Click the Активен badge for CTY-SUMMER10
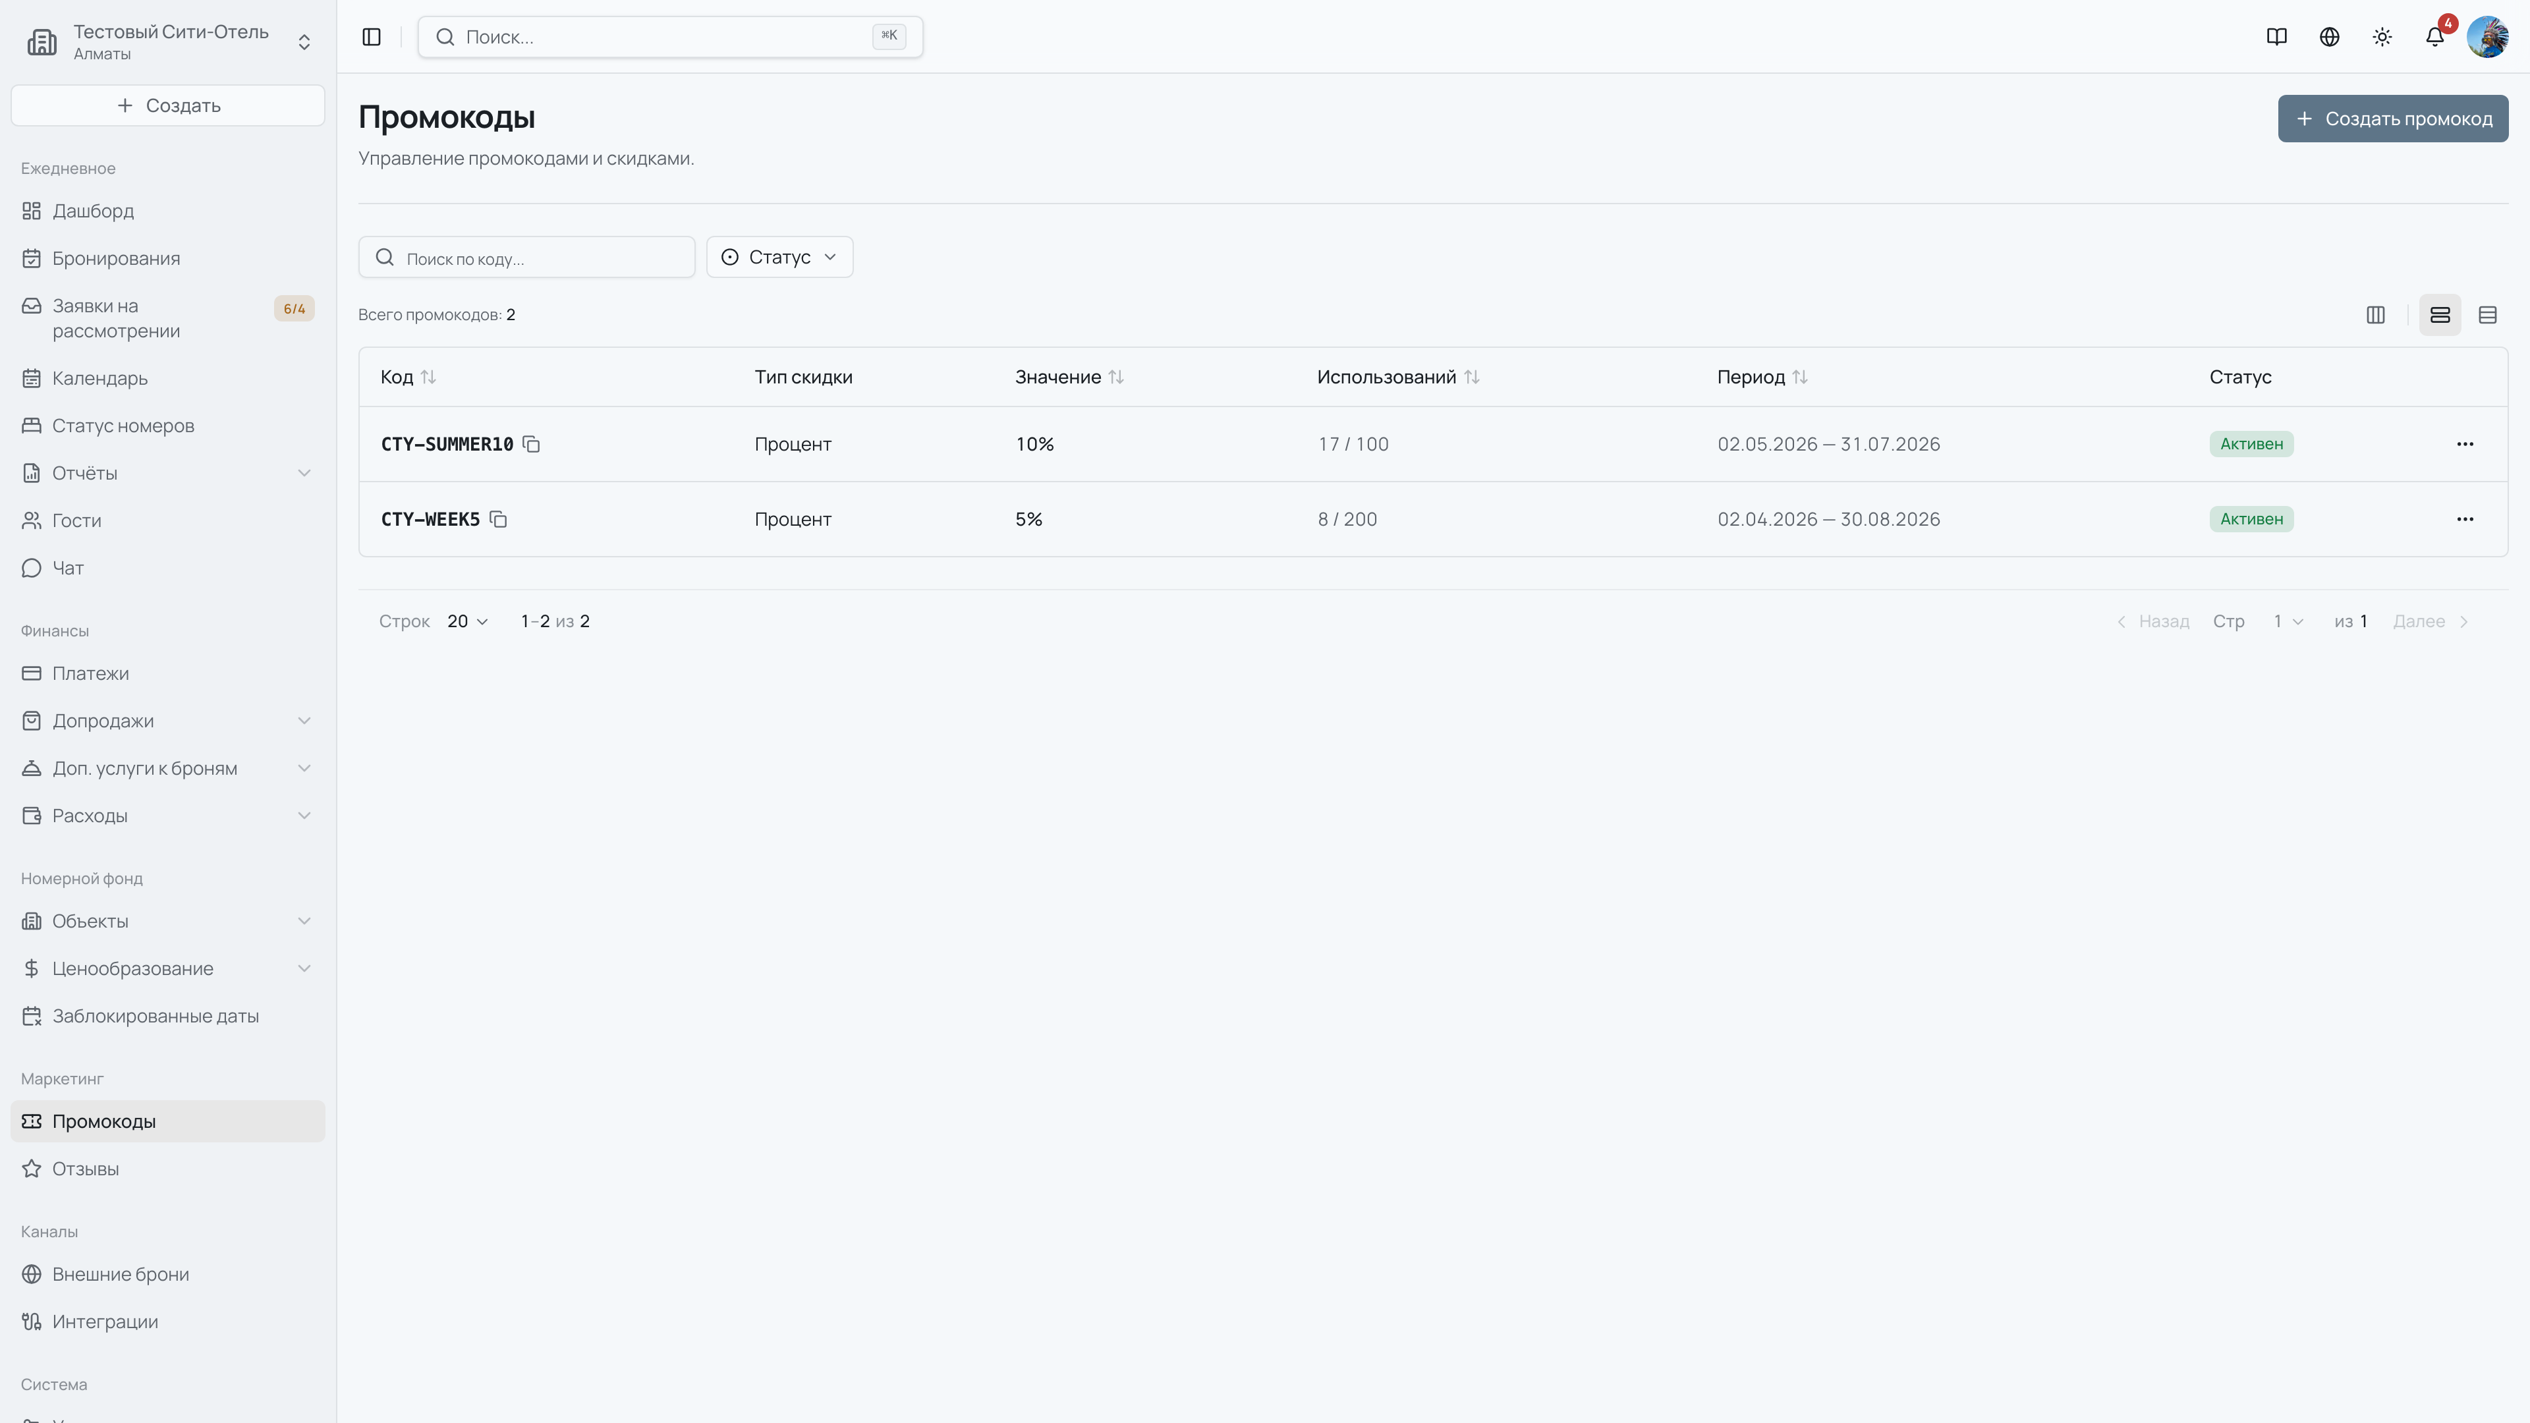 (x=2251, y=444)
